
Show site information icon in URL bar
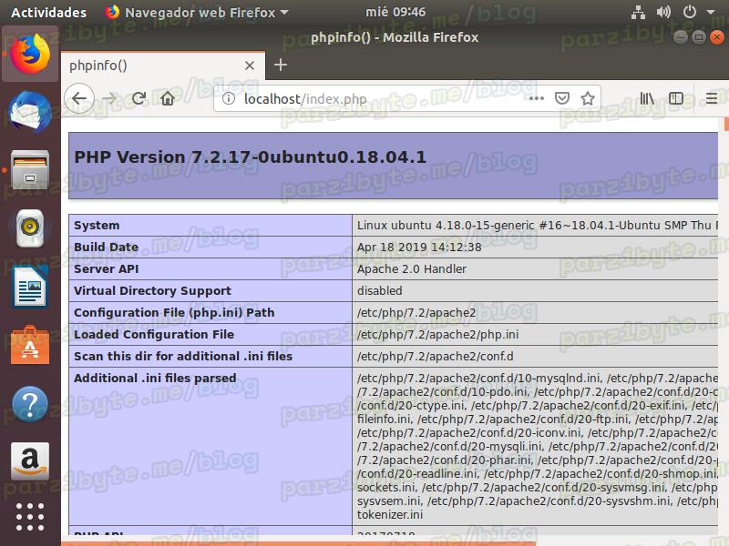[229, 99]
